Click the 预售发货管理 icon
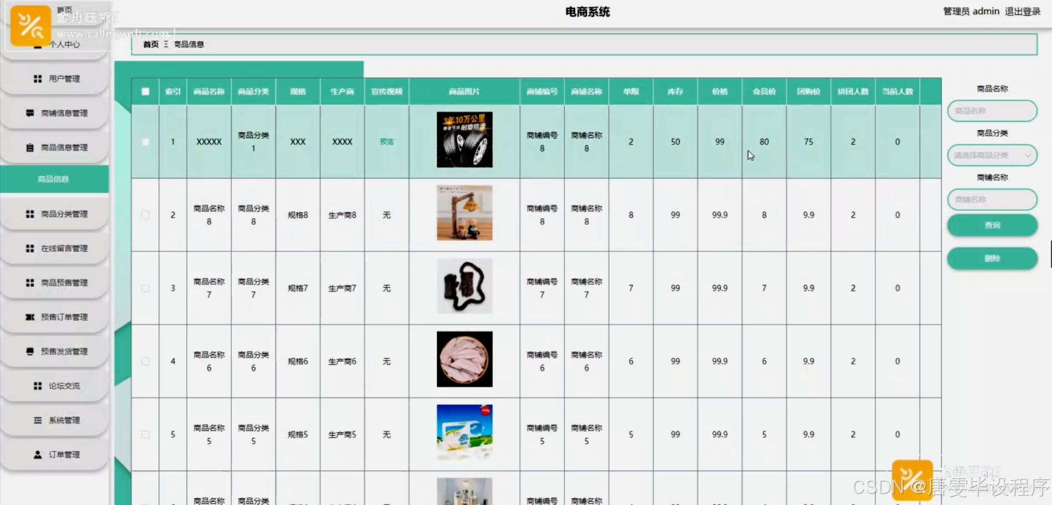The width and height of the screenshot is (1052, 505). click(30, 351)
